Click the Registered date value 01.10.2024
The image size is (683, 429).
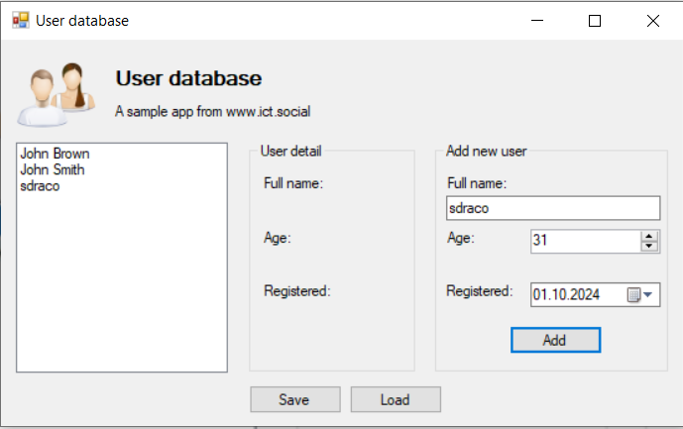click(x=567, y=294)
